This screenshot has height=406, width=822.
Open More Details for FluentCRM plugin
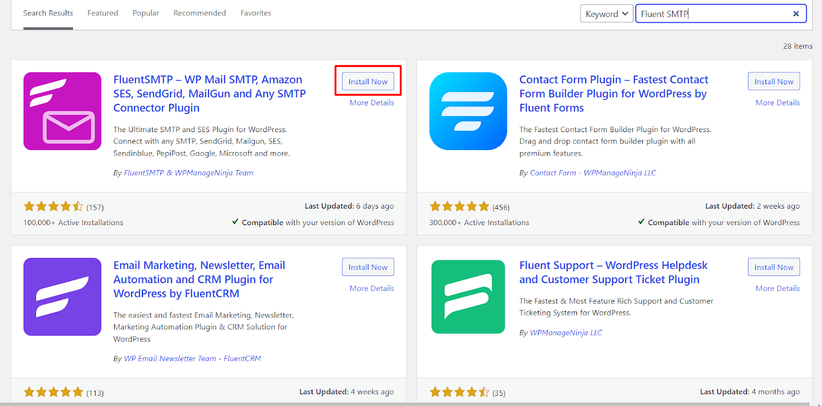click(x=372, y=288)
